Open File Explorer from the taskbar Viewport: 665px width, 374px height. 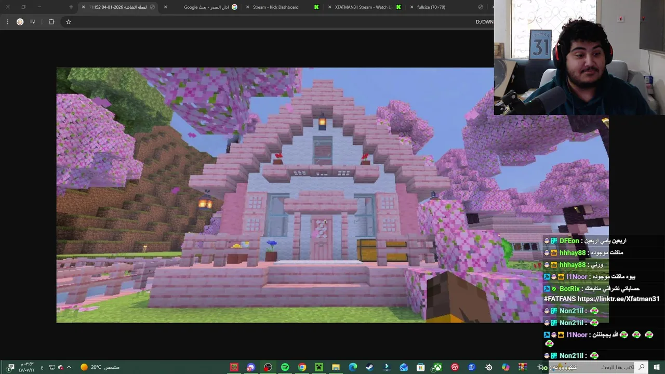(x=336, y=367)
